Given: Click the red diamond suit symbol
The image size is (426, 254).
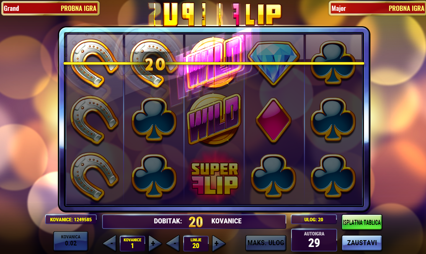Looking at the screenshot, I should [273, 120].
